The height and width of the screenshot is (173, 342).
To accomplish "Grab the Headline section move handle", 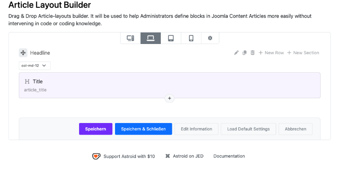I will (x=23, y=53).
